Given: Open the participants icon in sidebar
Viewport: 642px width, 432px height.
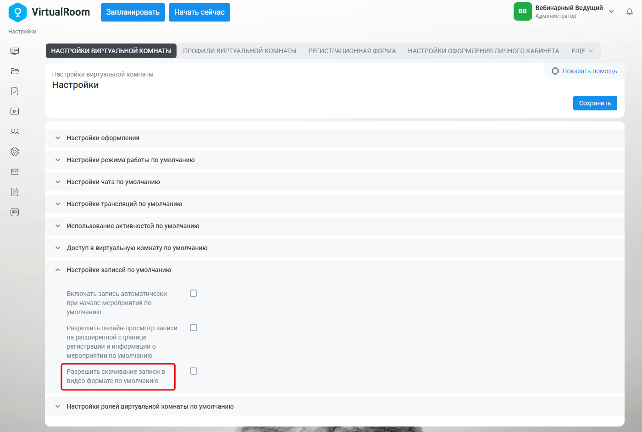Looking at the screenshot, I should pyautogui.click(x=15, y=131).
